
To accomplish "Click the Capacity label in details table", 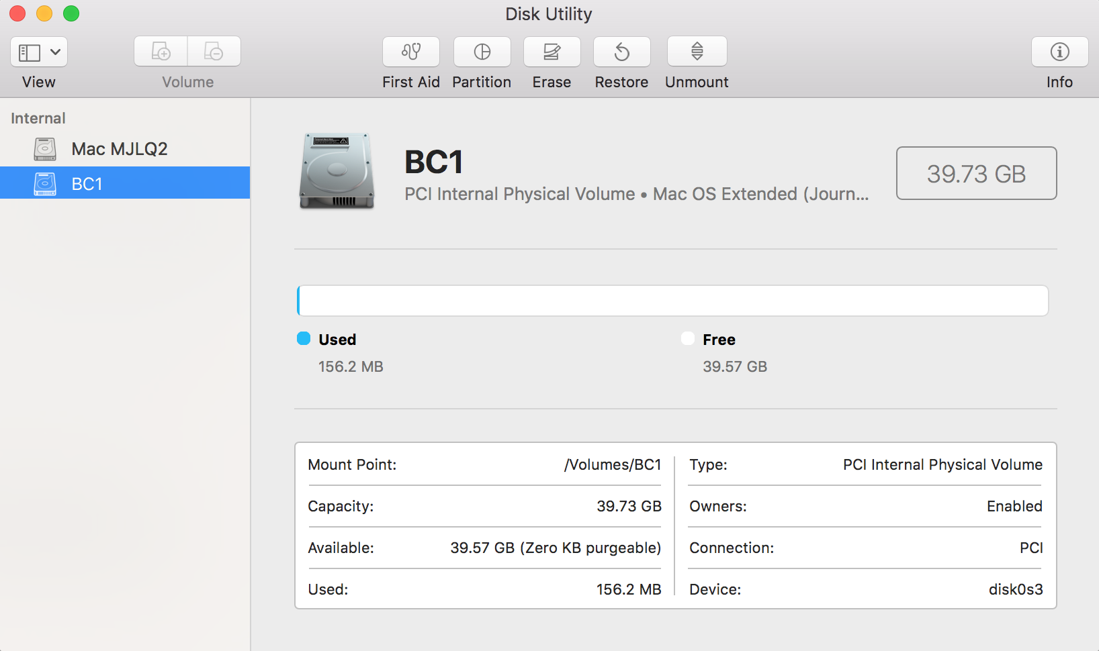I will pyautogui.click(x=341, y=506).
